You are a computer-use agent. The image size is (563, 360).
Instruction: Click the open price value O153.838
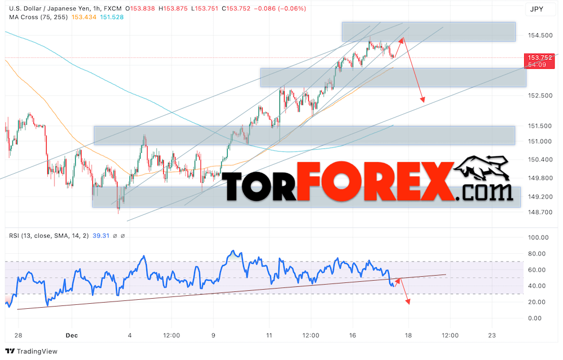(x=140, y=8)
